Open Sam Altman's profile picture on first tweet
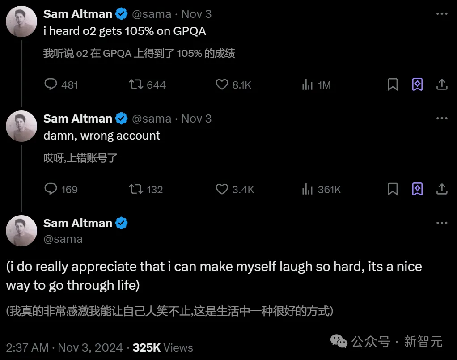The image size is (457, 360). 21,21
